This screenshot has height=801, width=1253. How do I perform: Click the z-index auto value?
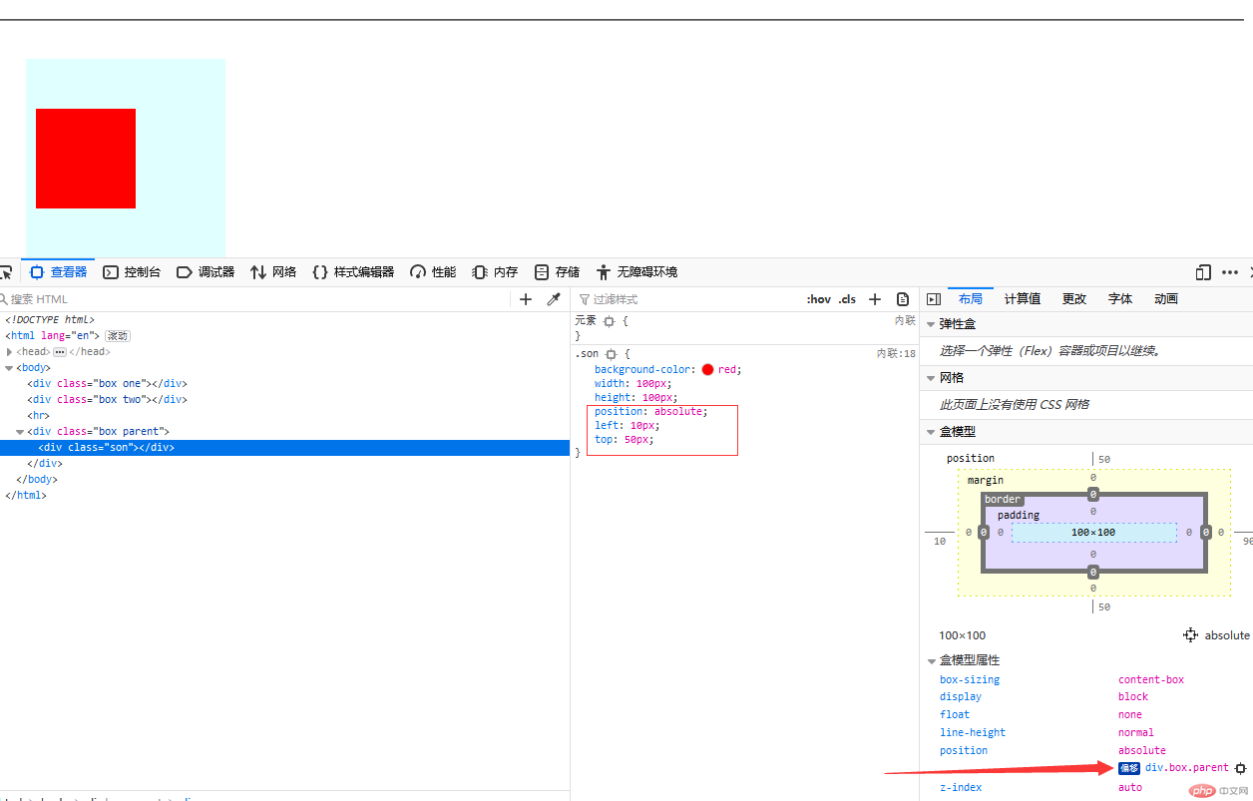click(1130, 788)
